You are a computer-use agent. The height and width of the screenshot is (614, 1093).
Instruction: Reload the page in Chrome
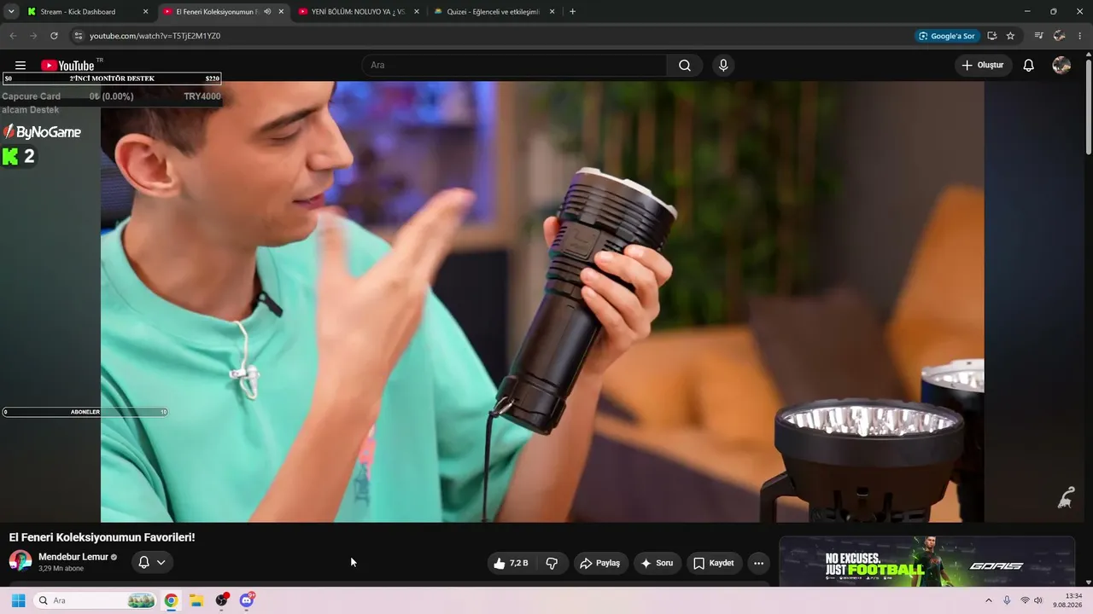(x=54, y=36)
